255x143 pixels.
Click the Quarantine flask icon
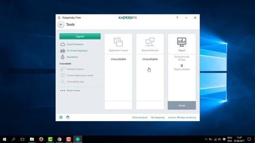pos(63,57)
